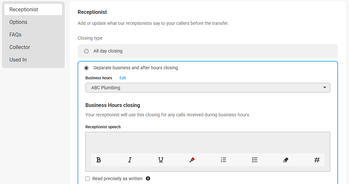The image size is (349, 184).
Task: Apply underline to receptionist speech
Action: click(161, 160)
